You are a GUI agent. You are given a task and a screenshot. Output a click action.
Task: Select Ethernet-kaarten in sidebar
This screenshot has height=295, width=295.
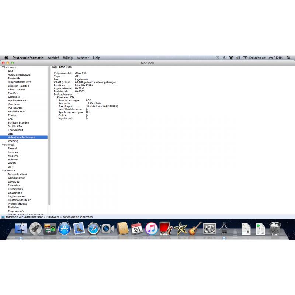[x=18, y=86]
